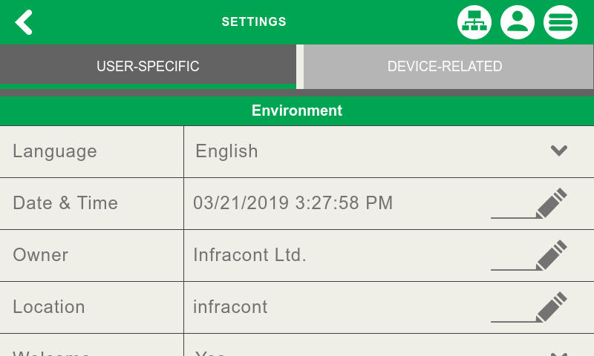The height and width of the screenshot is (356, 594).
Task: Expand the Language dropdown chevron
Action: 559,151
